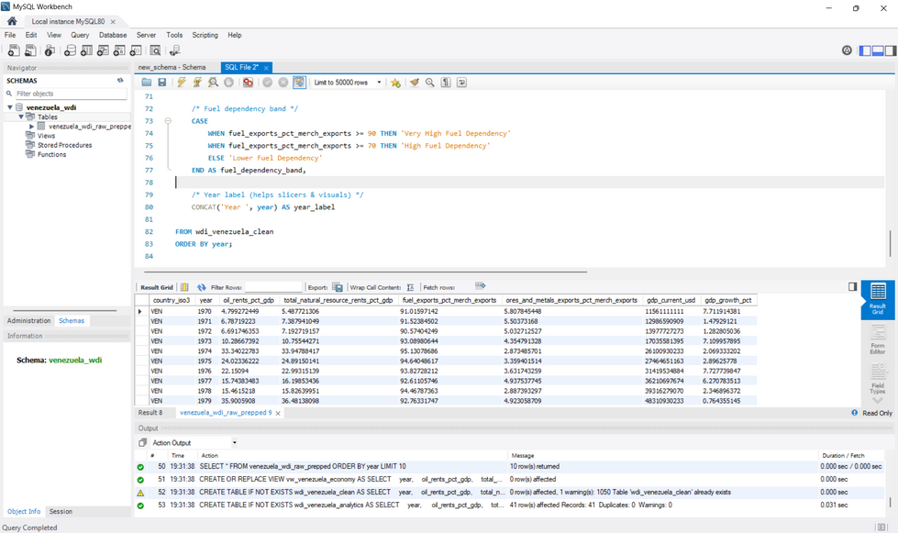Execute the SQL script with the lightning bolt icon
The image size is (898, 533).
tap(181, 82)
